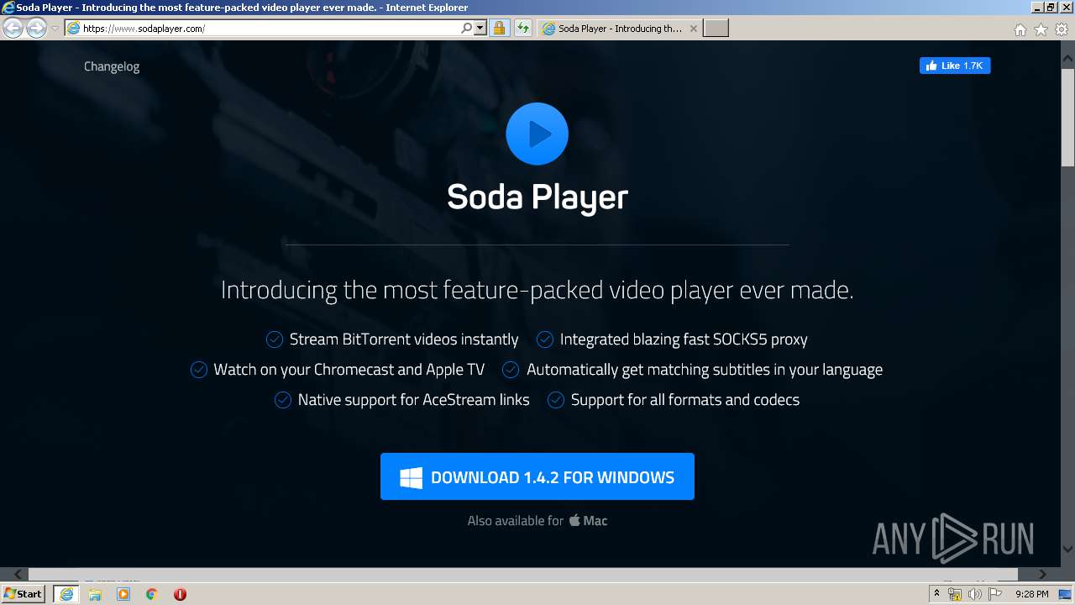Open Windows Explorer folder from taskbar

(95, 594)
